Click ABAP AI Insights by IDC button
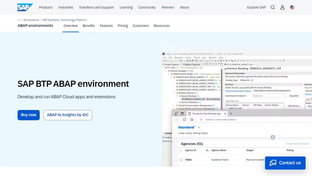 68,115
